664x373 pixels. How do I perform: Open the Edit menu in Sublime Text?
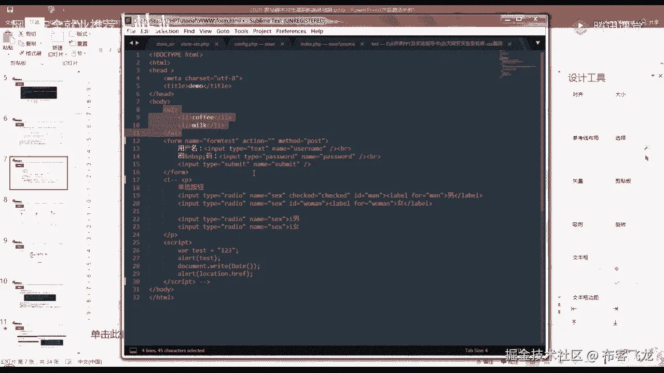pyautogui.click(x=144, y=31)
